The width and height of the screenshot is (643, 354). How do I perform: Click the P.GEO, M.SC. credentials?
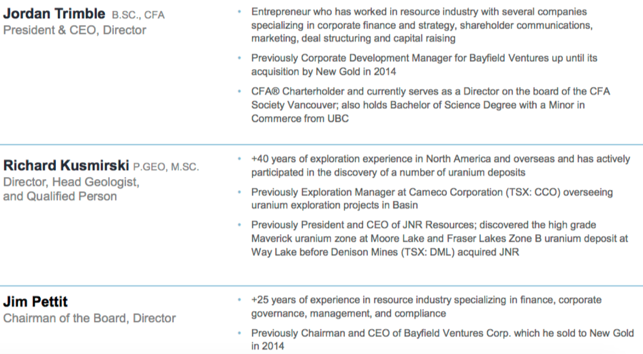click(x=166, y=167)
